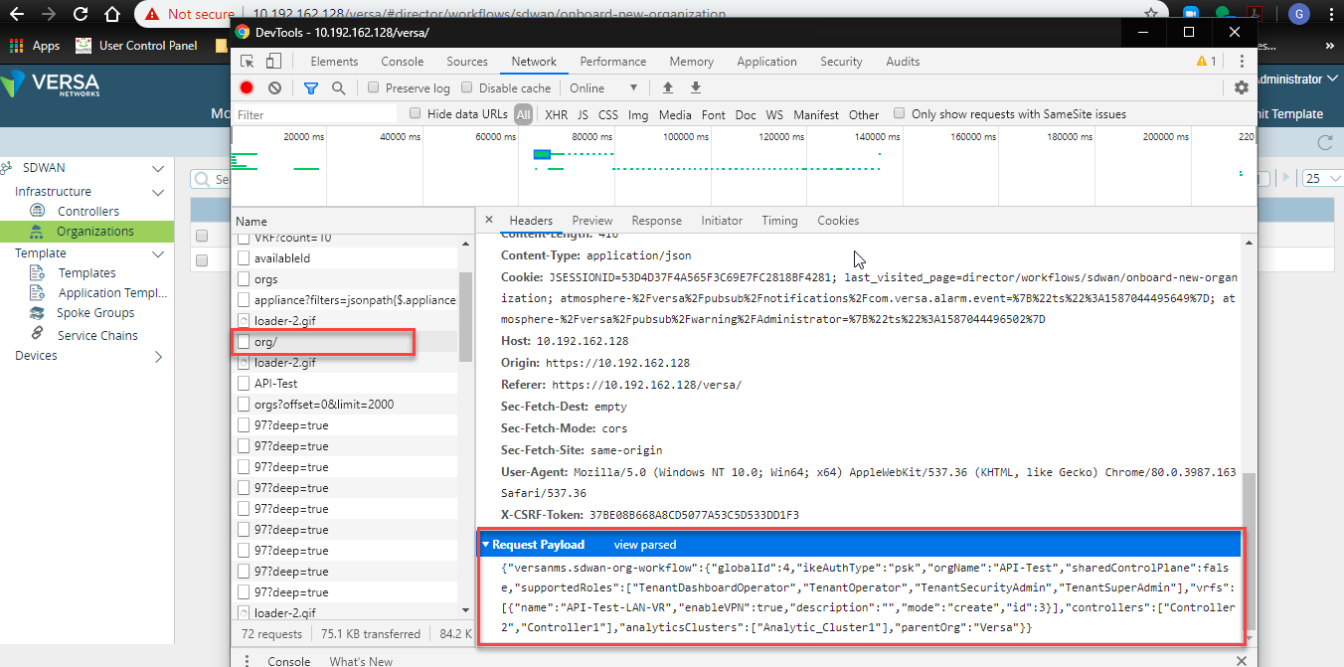Screen dimensions: 1344x667
Task: Collapse the SDWAN sidebar section
Action: [x=157, y=169]
